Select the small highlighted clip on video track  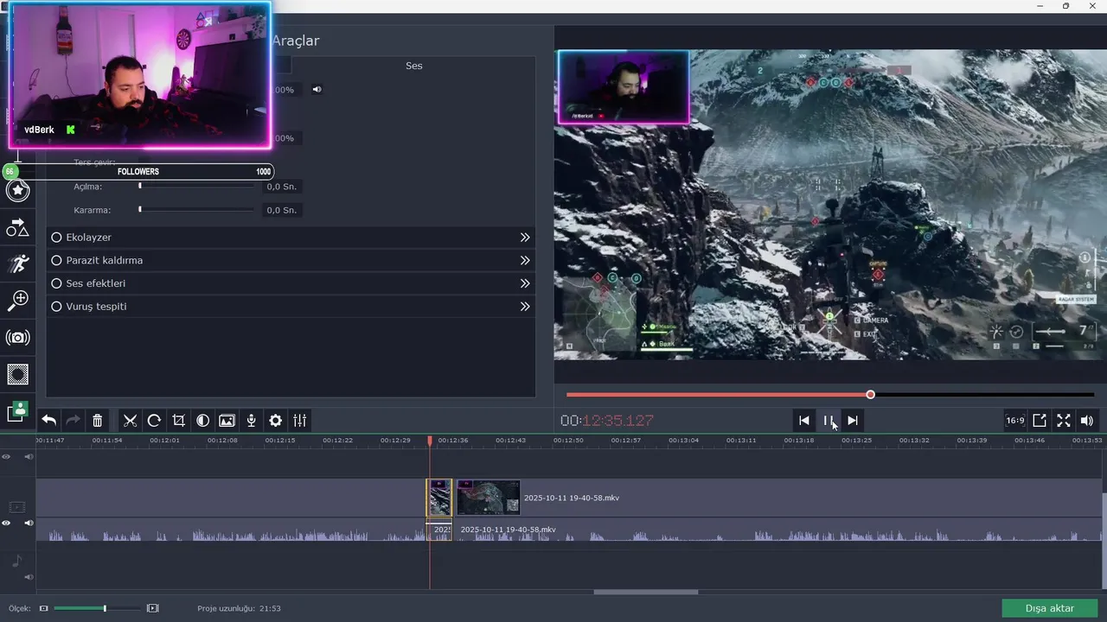pos(439,498)
